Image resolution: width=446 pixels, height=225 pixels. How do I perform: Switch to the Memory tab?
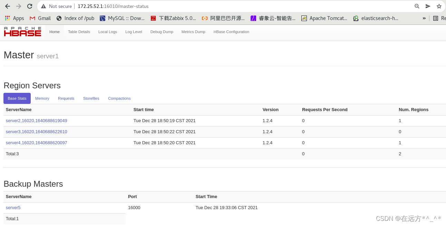(x=42, y=98)
